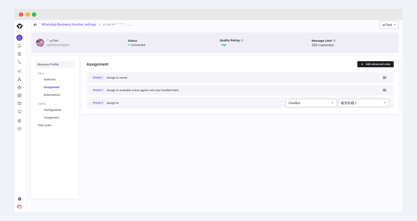The height and width of the screenshot is (221, 417).
Task: Select Authority under Inbox
Action: tap(50, 80)
